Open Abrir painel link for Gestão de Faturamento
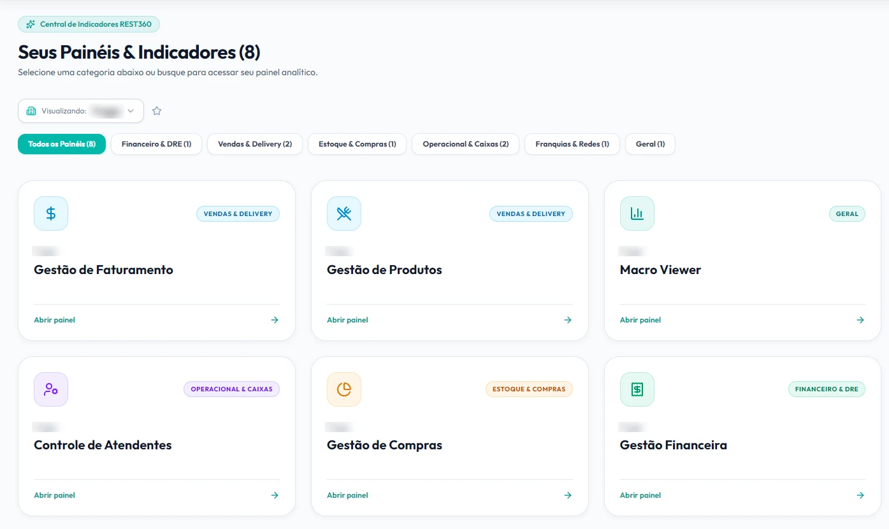The width and height of the screenshot is (889, 529). [55, 320]
